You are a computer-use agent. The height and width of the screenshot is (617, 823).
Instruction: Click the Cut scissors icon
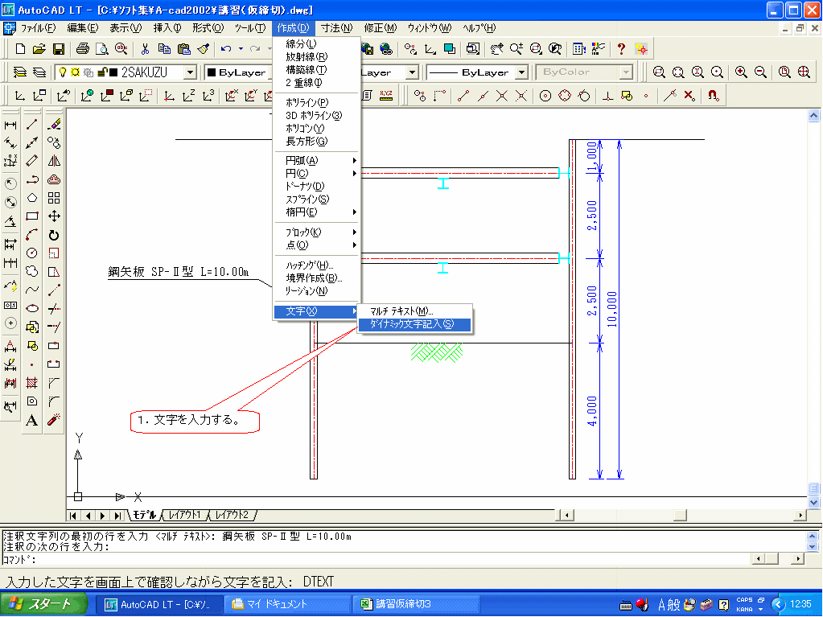click(x=145, y=49)
